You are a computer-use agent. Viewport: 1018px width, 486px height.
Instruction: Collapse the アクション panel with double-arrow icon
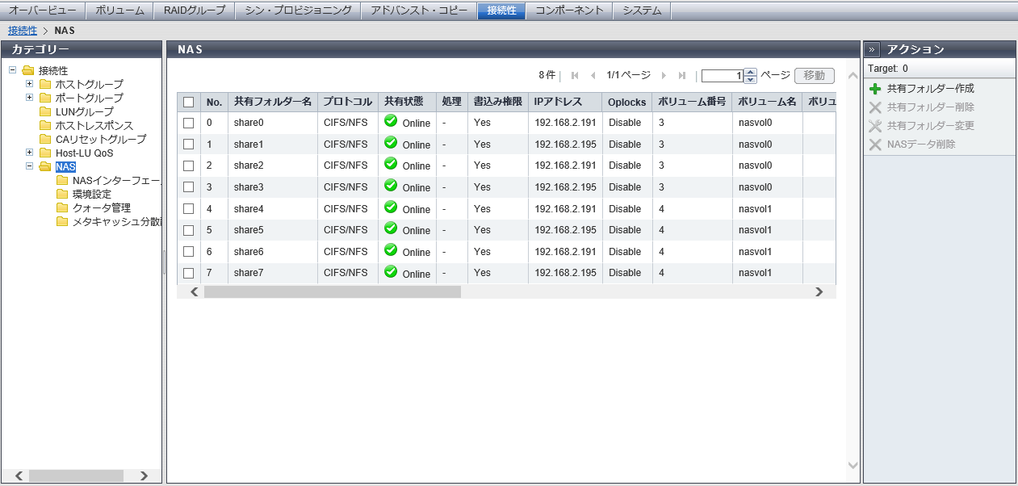click(x=873, y=49)
